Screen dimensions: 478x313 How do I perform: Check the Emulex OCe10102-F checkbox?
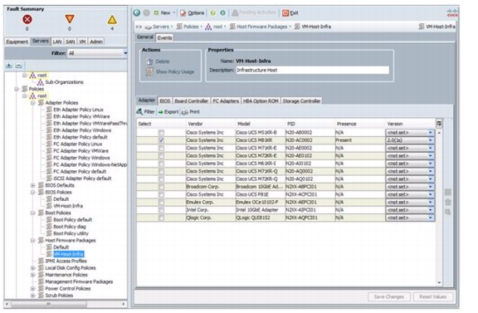[161, 203]
